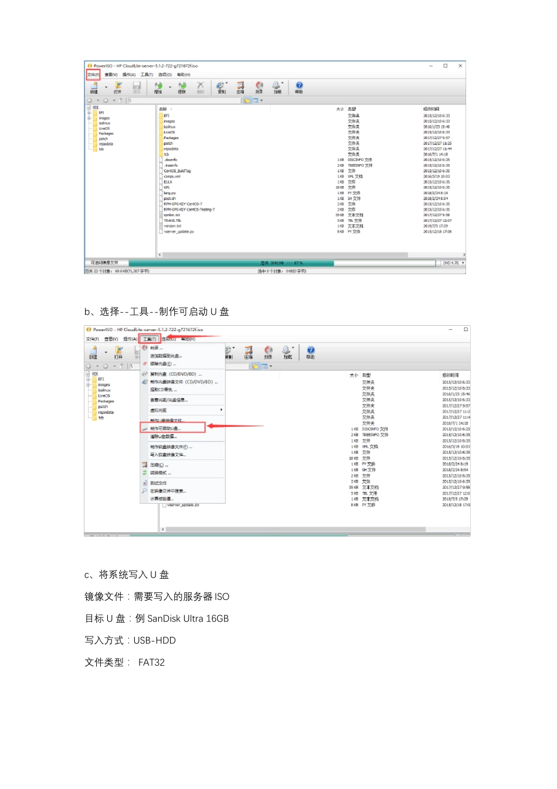Expand EFI tree node in upper window

89,113
